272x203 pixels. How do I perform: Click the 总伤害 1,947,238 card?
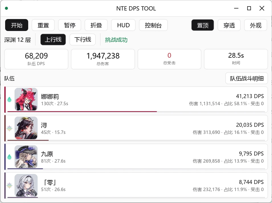point(103,59)
